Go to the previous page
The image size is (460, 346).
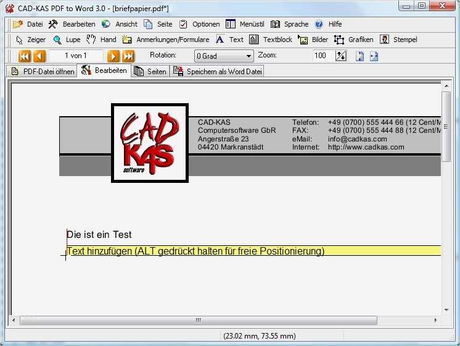click(x=39, y=56)
